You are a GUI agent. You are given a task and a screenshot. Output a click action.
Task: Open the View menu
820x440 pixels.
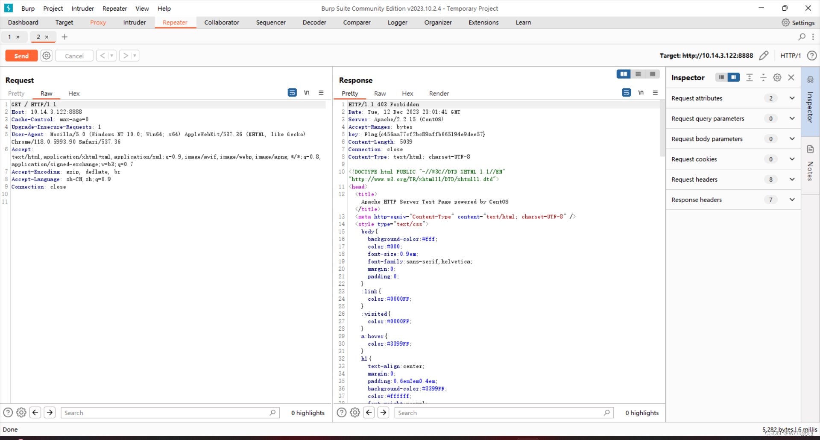pos(142,9)
